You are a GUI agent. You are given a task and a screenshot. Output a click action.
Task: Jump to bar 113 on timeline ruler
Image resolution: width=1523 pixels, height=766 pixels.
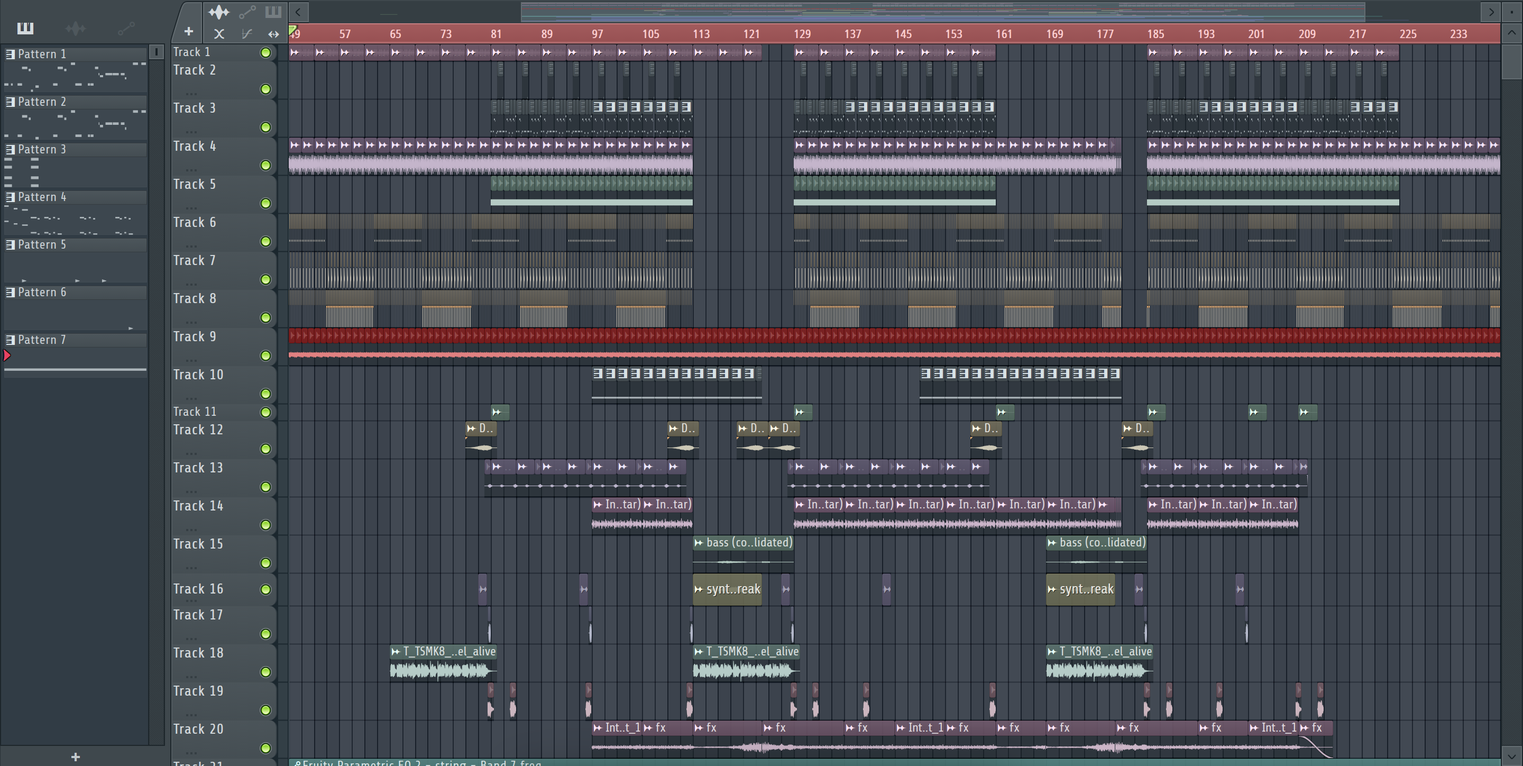[701, 34]
